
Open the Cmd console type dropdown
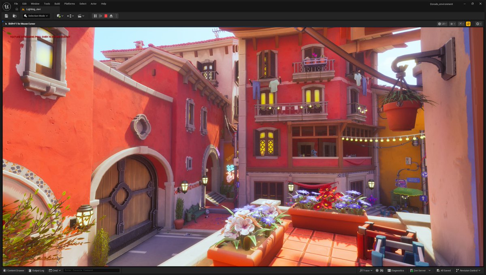55,270
